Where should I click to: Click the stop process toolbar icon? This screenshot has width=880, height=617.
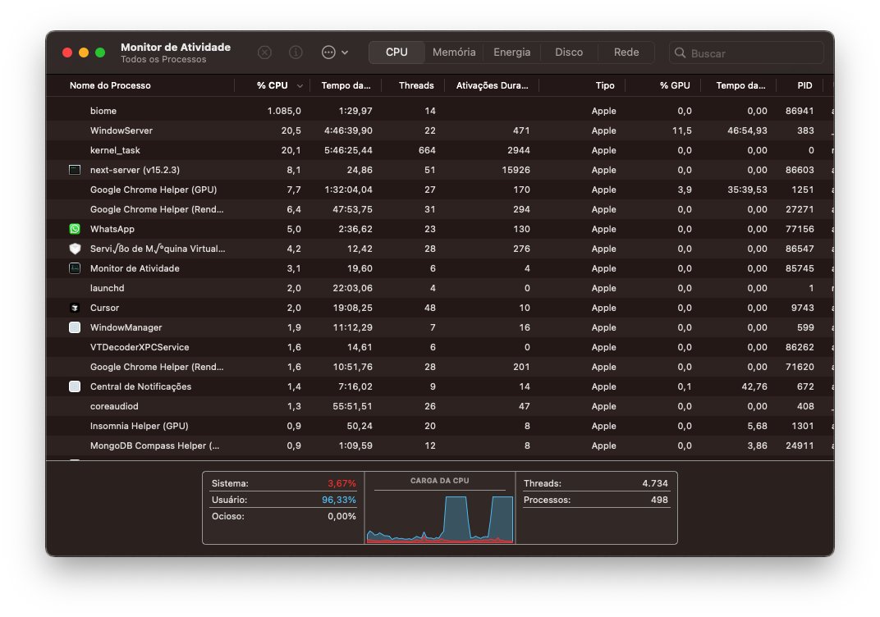pos(264,53)
